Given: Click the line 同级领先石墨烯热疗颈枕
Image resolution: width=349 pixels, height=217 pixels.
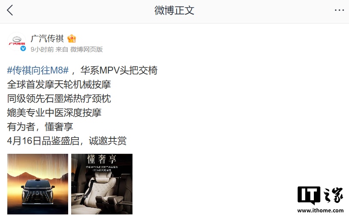Looking at the screenshot, I should (59, 99).
